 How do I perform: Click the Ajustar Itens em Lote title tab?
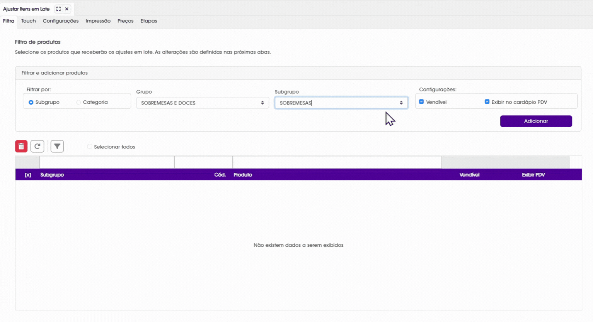(x=26, y=9)
